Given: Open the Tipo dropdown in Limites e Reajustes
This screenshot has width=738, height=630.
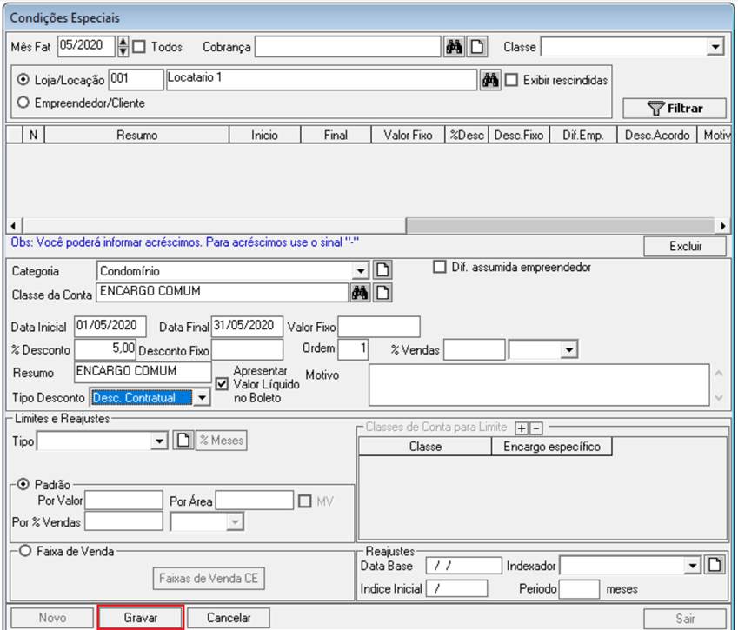Looking at the screenshot, I should click(160, 441).
